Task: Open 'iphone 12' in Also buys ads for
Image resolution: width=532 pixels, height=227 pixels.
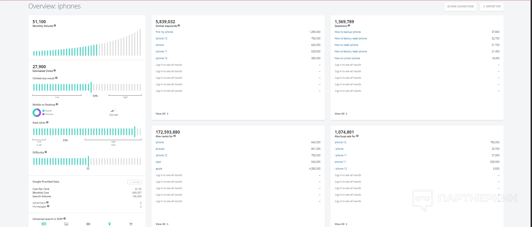Action: (x=340, y=142)
